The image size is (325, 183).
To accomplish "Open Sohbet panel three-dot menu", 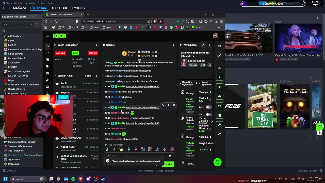I will click(x=173, y=45).
